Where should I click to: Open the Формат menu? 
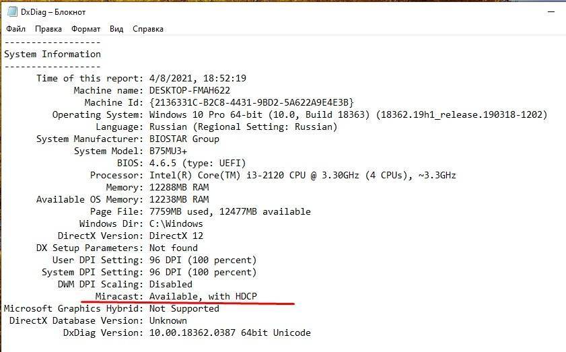pos(85,29)
